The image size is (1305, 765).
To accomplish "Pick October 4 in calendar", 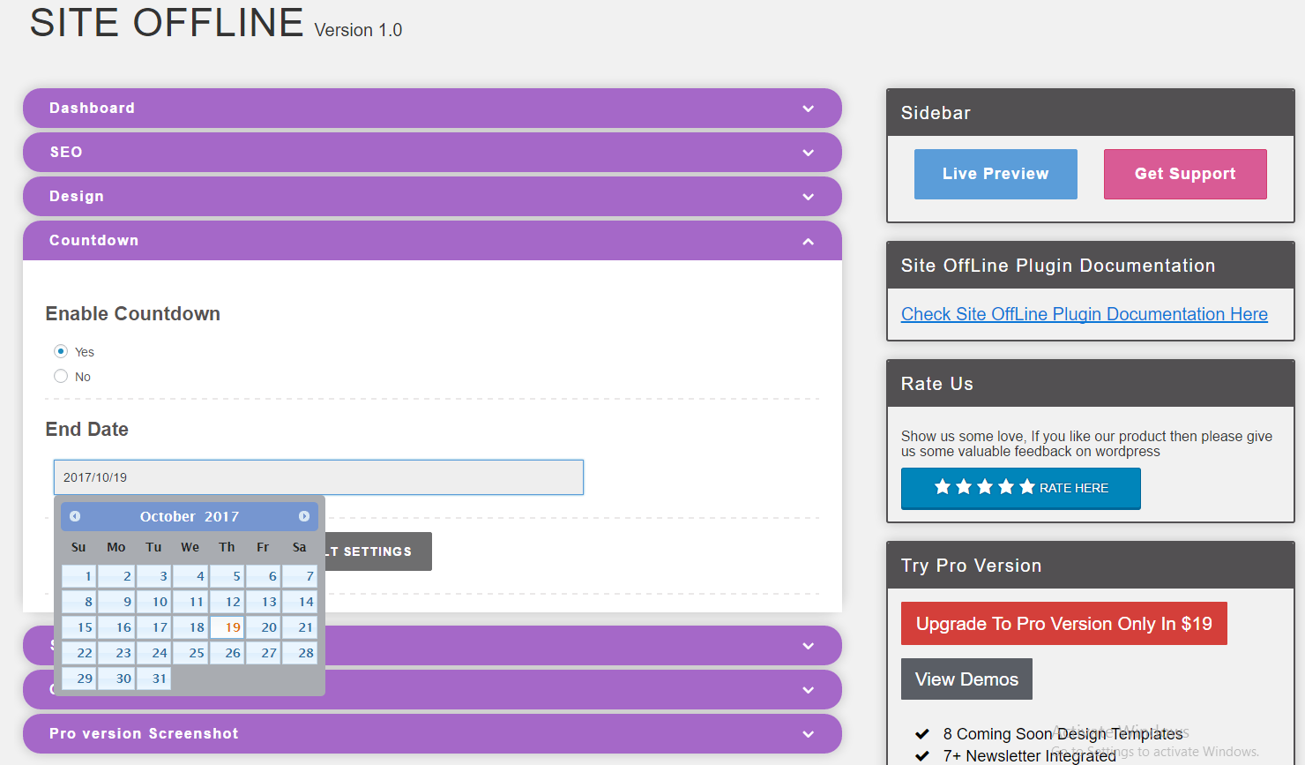I will pyautogui.click(x=190, y=576).
